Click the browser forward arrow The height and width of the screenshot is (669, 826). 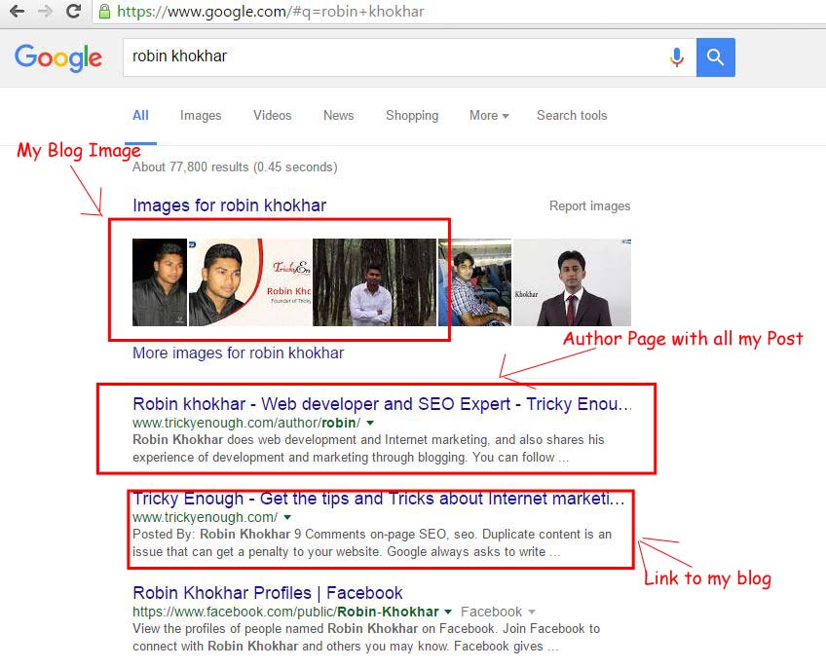[46, 11]
